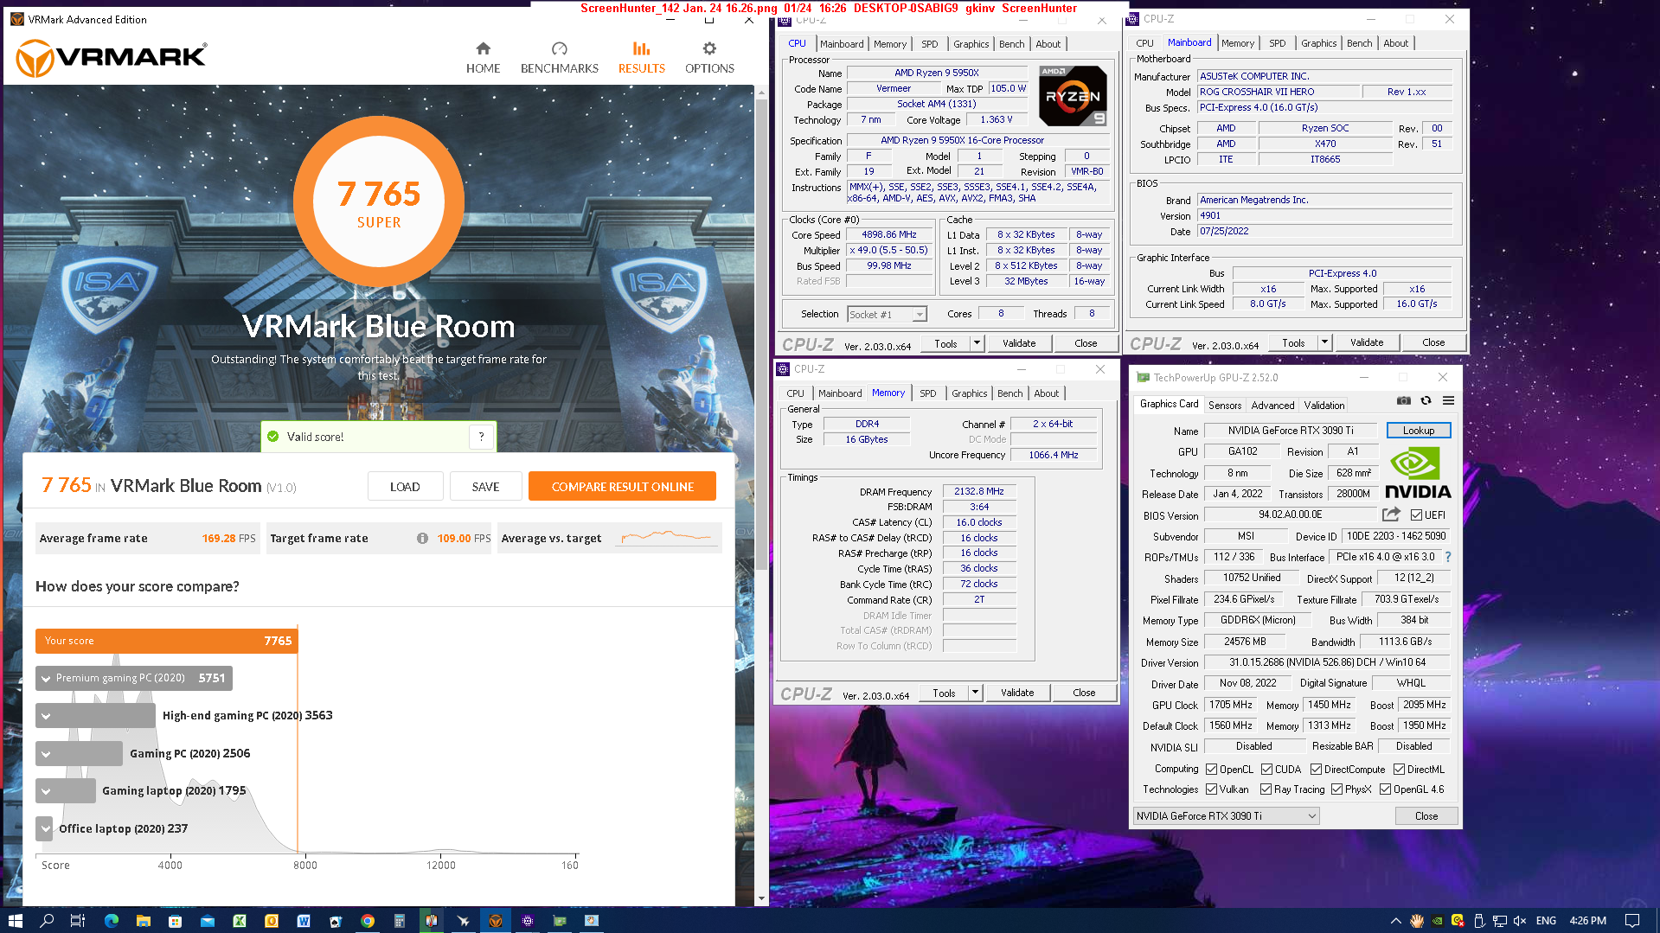The height and width of the screenshot is (933, 1660).
Task: Toggle DirectCompute checkbox in GPU-Z
Action: pos(1316,770)
